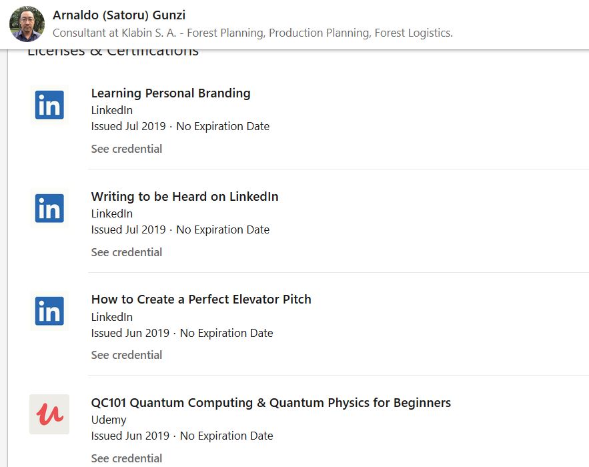Click LinkedIn issuer under Learning Personal Branding
The height and width of the screenshot is (467, 589).
112,111
